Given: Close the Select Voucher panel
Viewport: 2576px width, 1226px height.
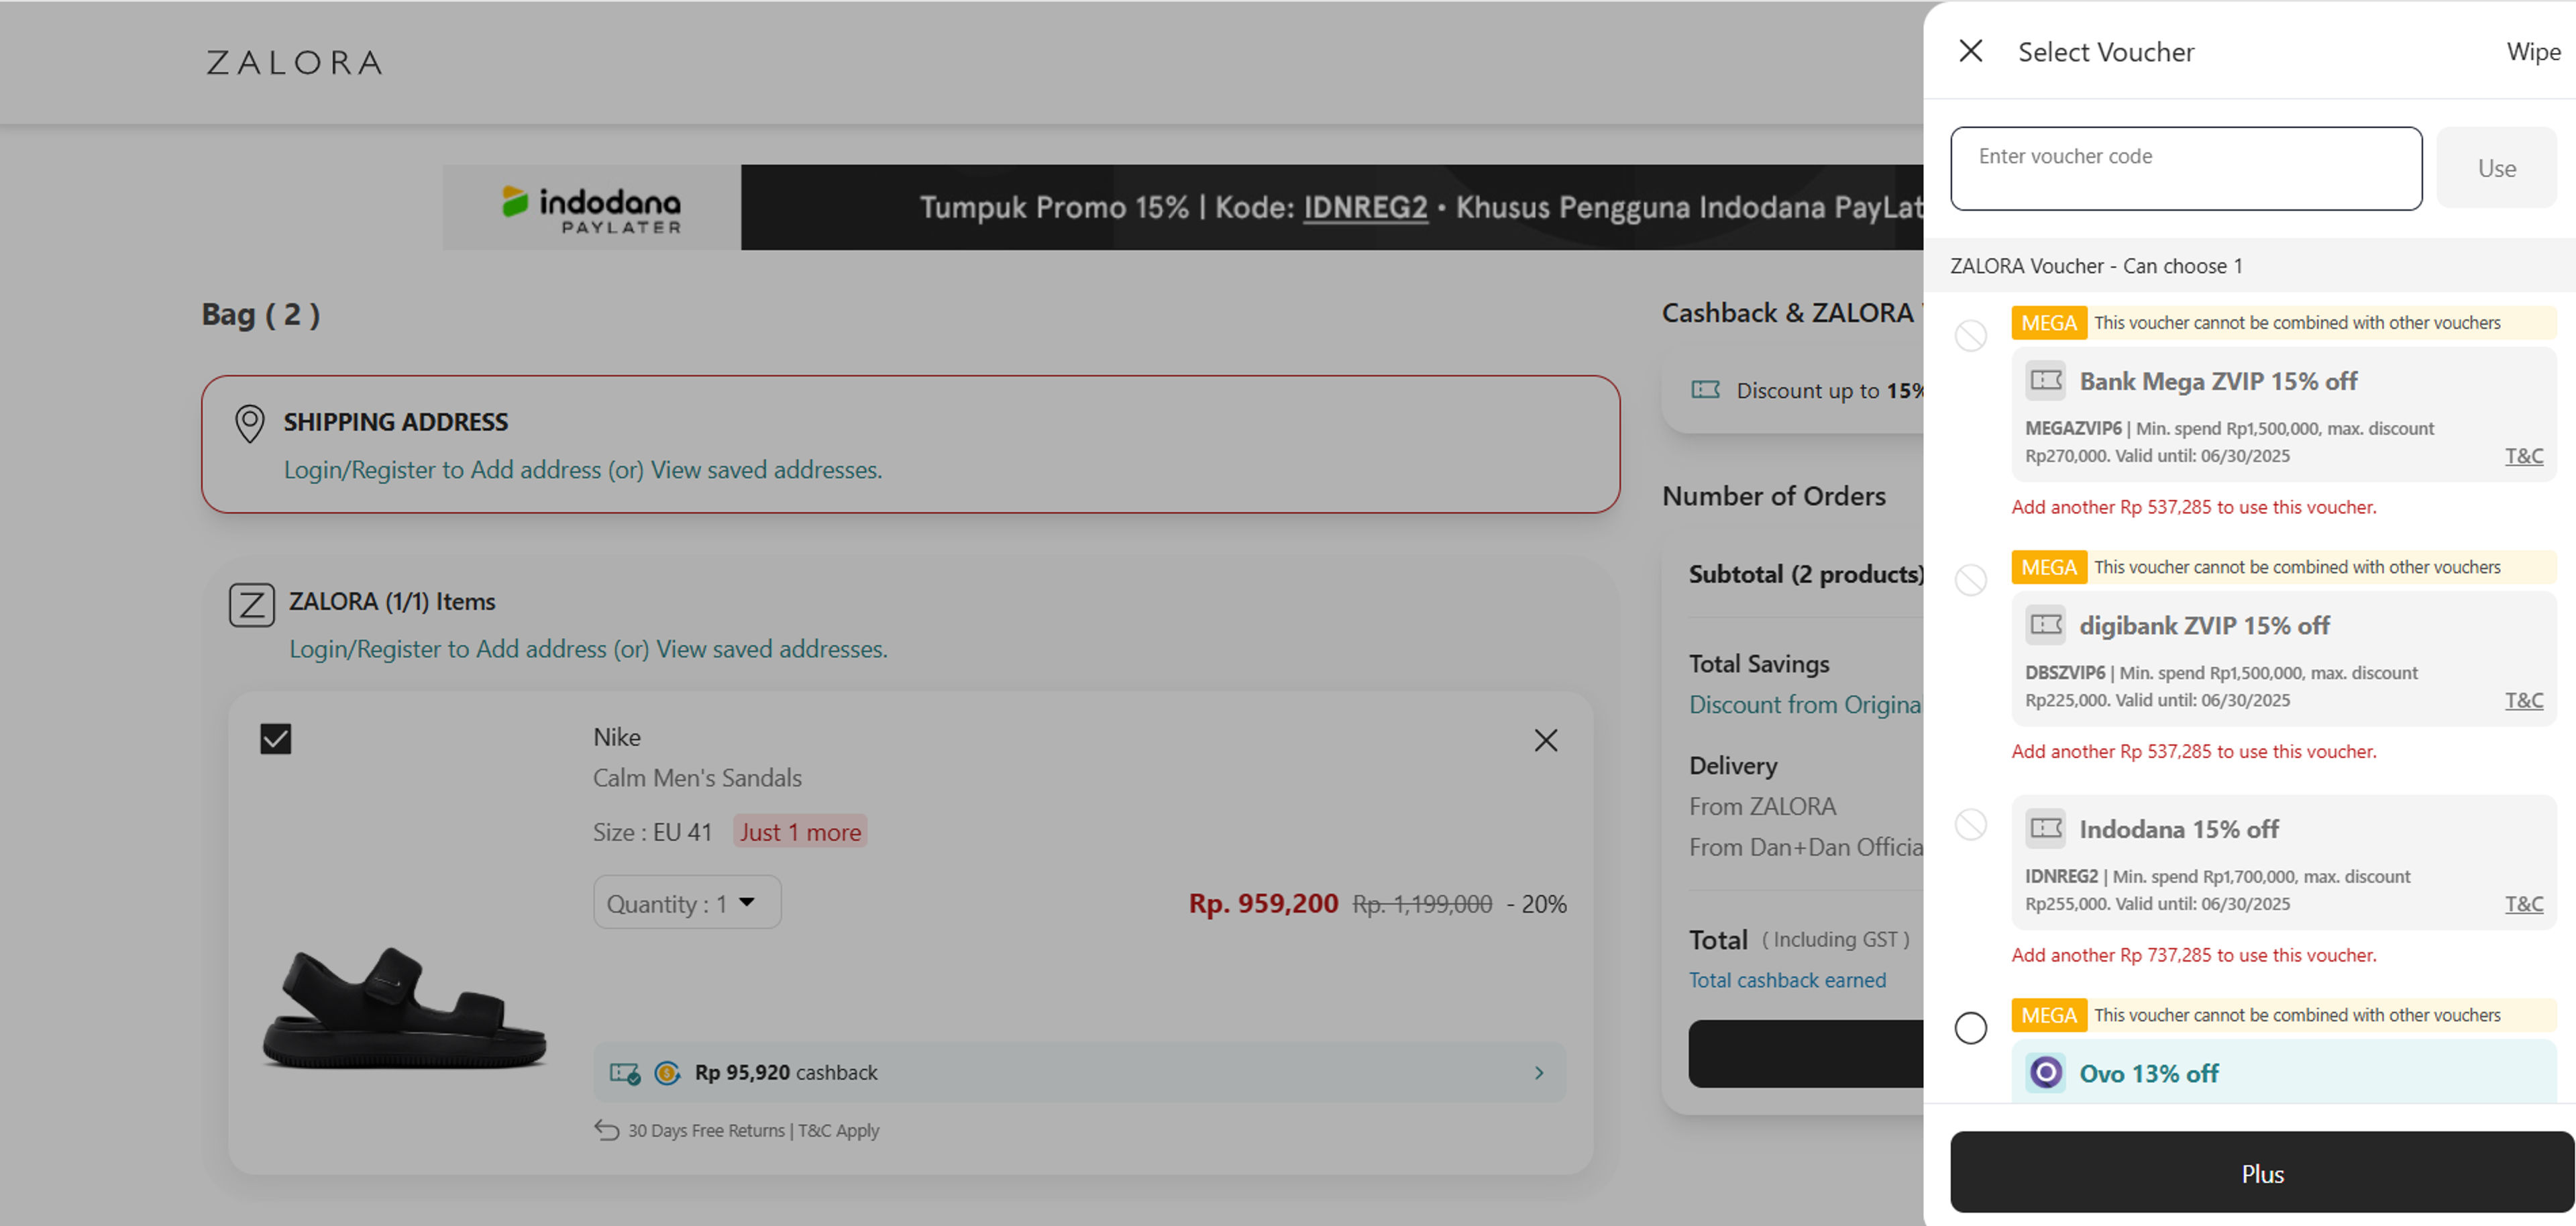Looking at the screenshot, I should (x=1970, y=51).
